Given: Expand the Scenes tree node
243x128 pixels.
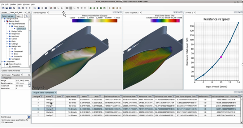Looking at the screenshot, I should (x=7, y=39).
